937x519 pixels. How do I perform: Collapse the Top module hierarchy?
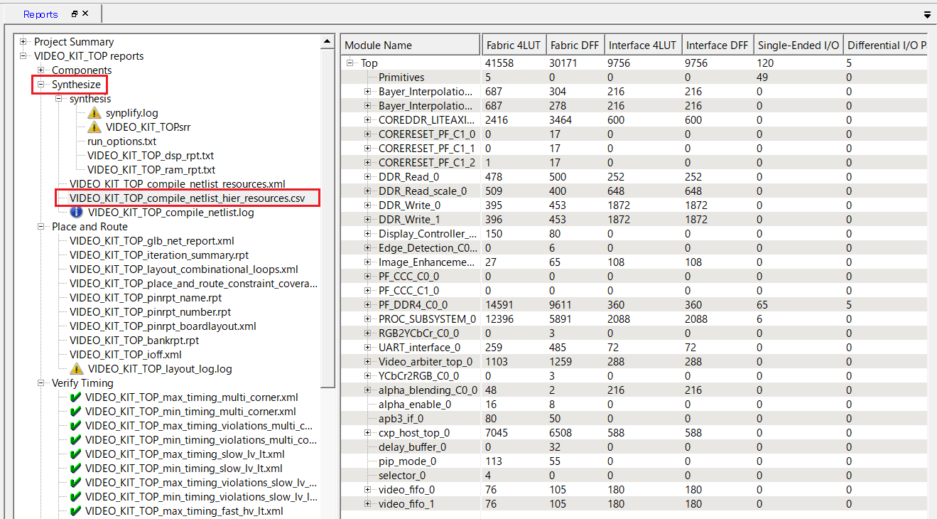point(350,63)
